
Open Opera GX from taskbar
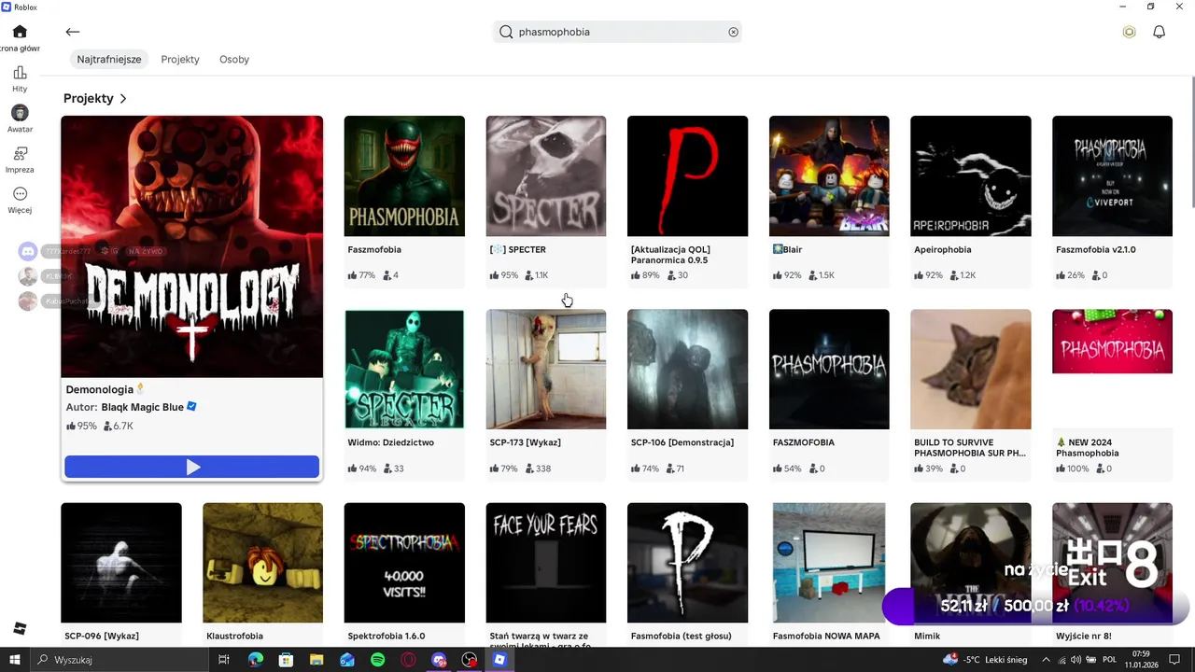[408, 660]
